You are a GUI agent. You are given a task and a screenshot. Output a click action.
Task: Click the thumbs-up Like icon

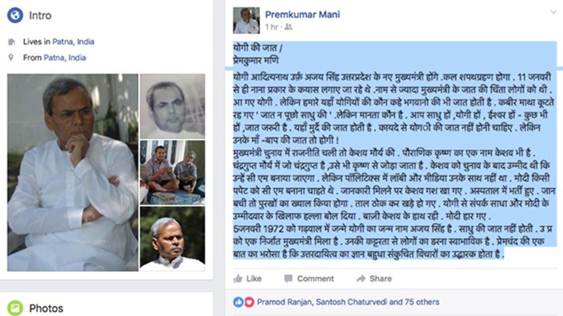point(238,279)
